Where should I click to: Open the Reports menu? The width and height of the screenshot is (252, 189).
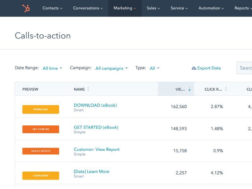click(243, 8)
